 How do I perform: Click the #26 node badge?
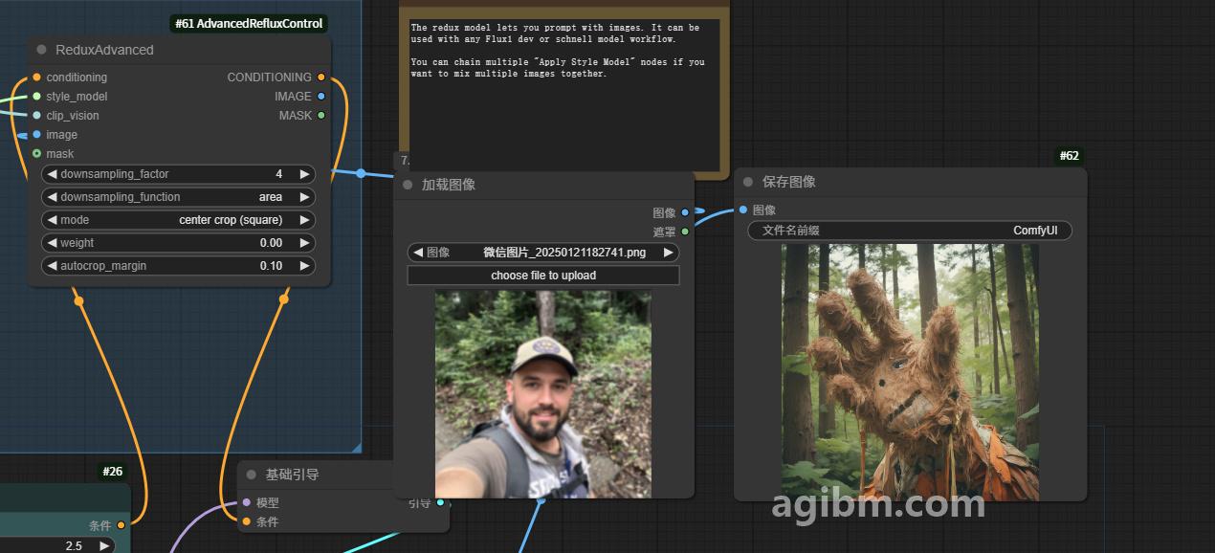point(113,472)
